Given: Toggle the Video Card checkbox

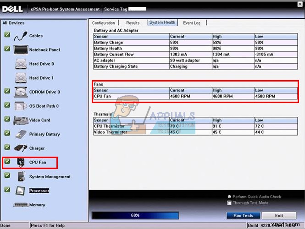Looking at the screenshot, I should [x=7, y=119].
